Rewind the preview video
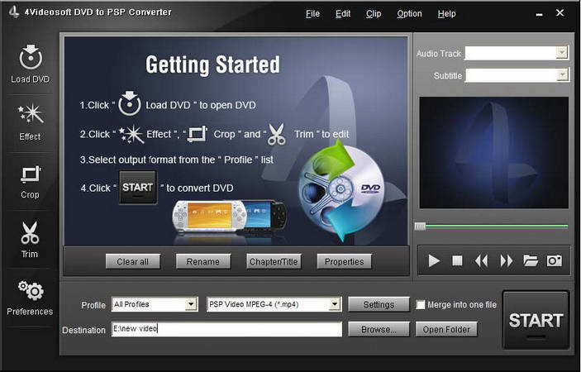 point(481,261)
